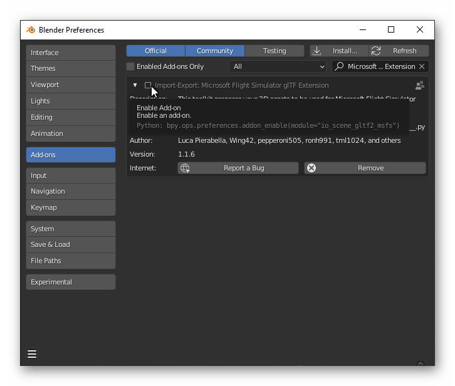The image size is (455, 386).
Task: Open the Interface preferences section
Action: click(x=71, y=53)
